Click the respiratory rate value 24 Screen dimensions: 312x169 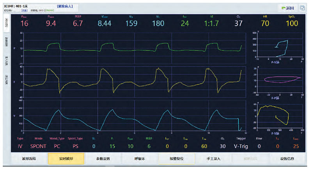[185, 23]
